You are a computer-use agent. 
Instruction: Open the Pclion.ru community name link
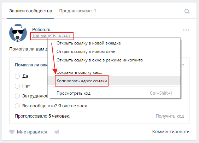pyautogui.click(x=41, y=29)
